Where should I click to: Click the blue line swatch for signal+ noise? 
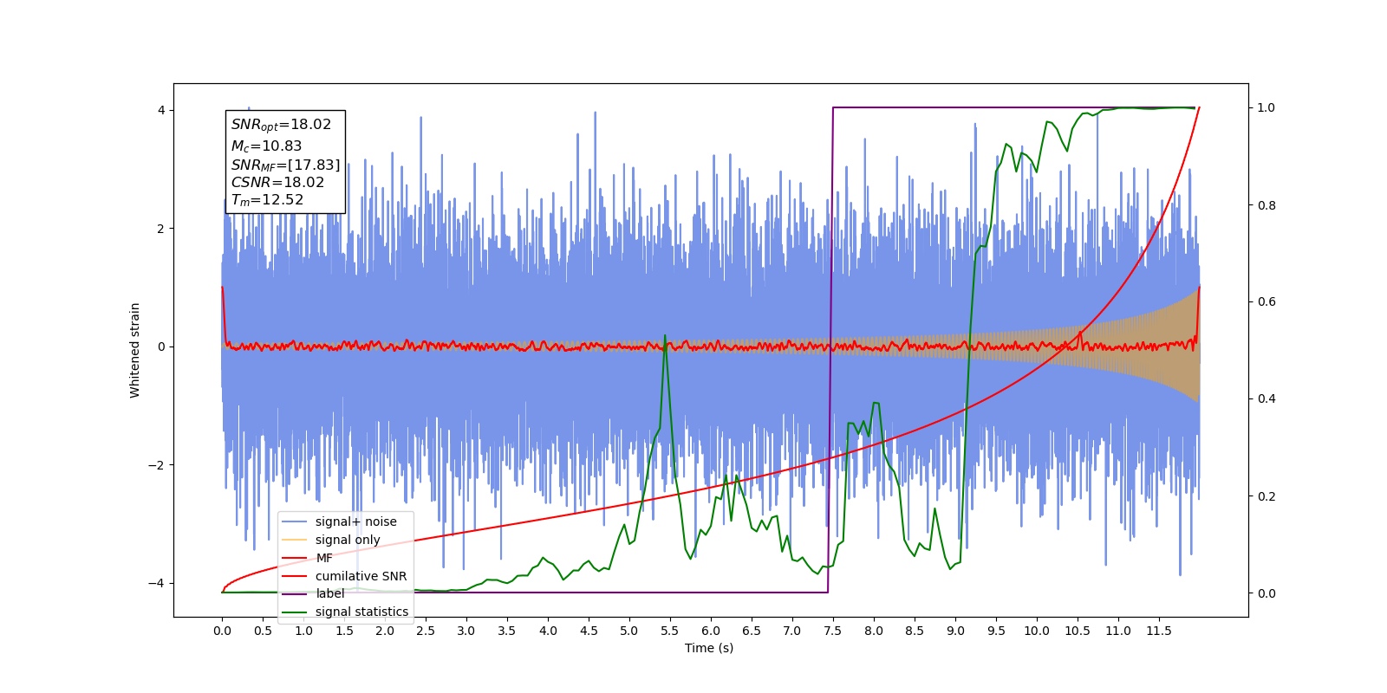(x=296, y=521)
